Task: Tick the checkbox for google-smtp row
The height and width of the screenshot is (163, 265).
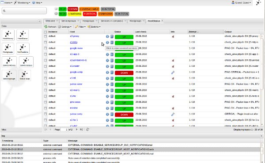Action: click(45, 72)
